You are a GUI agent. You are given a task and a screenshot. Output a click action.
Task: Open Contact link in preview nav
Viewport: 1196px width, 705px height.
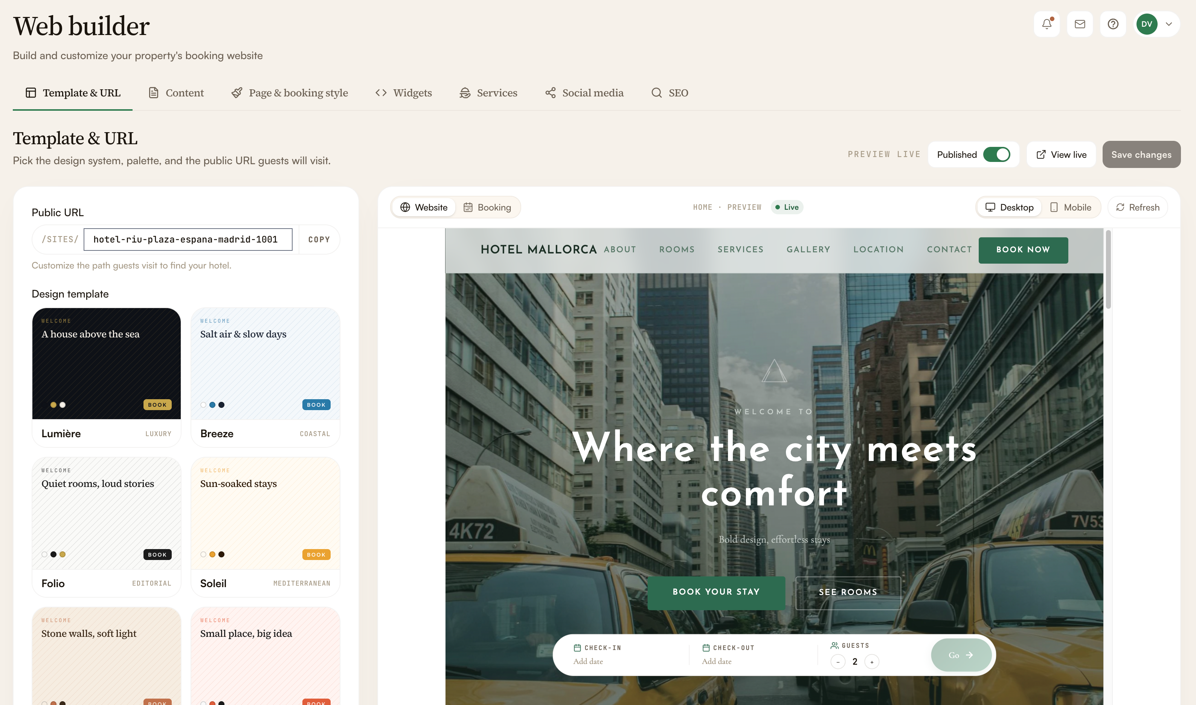tap(949, 249)
